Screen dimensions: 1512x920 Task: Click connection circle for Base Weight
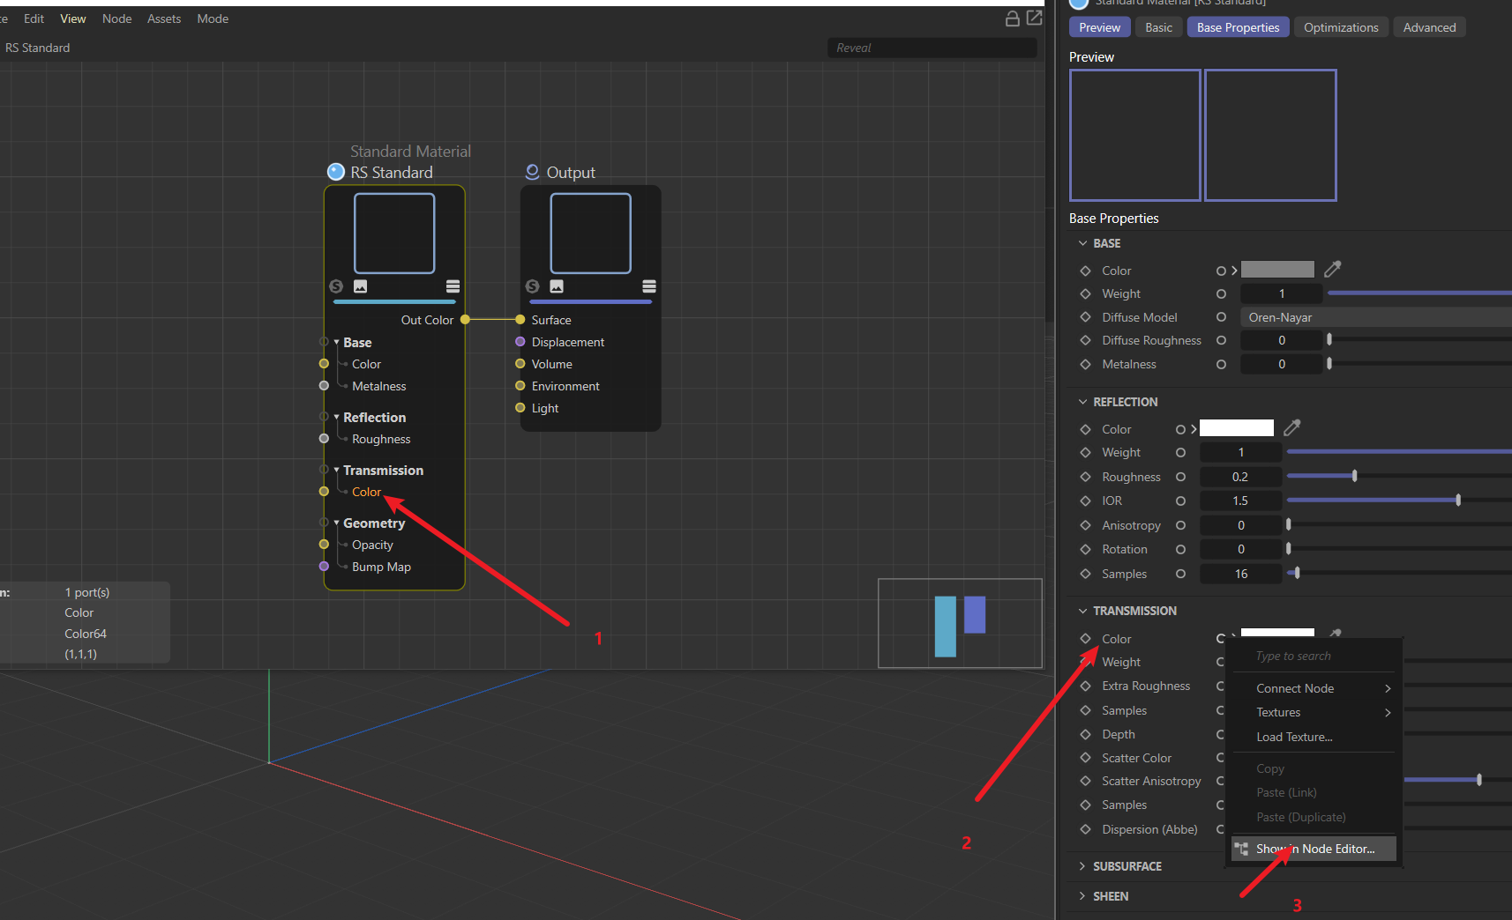(x=1221, y=293)
